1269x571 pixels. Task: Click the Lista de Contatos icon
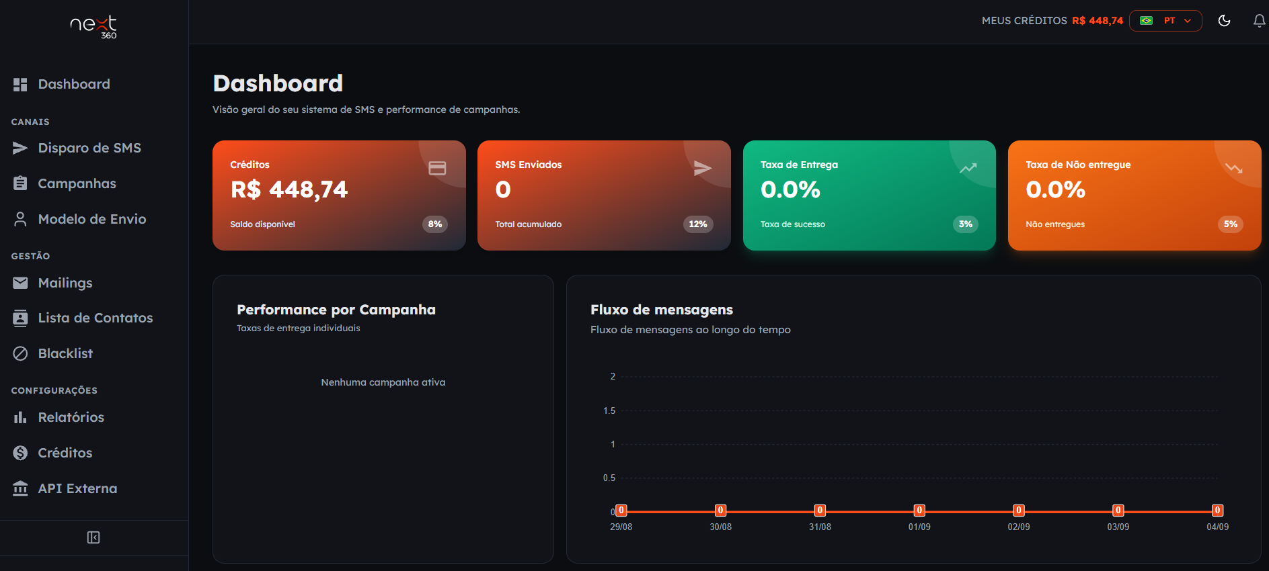tap(20, 318)
